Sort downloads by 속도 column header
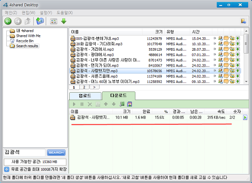252x183 pixels. (x=215, y=111)
